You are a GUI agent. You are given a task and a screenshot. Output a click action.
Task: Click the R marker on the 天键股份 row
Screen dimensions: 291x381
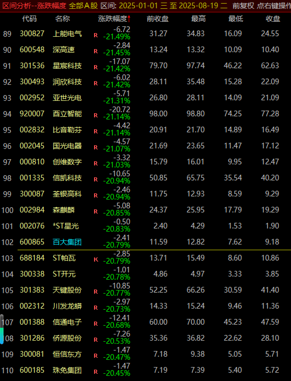(96, 292)
